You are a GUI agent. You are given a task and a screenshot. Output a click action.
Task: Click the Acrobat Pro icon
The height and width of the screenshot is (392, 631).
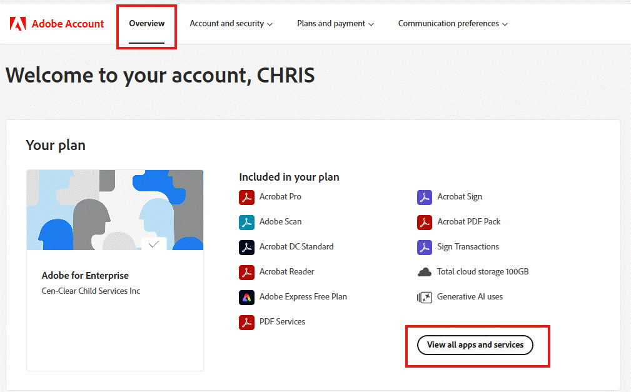246,197
